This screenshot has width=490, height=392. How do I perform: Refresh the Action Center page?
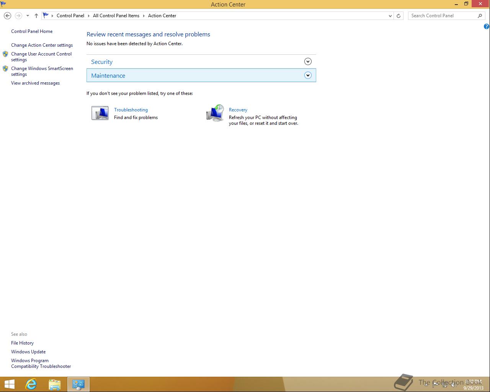point(399,16)
